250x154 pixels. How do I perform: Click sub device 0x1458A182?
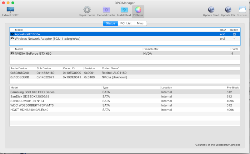point(45,73)
